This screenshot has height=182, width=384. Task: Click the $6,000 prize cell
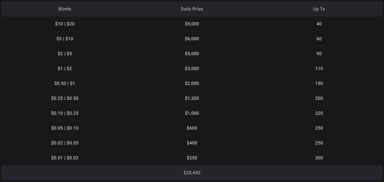coord(192,39)
